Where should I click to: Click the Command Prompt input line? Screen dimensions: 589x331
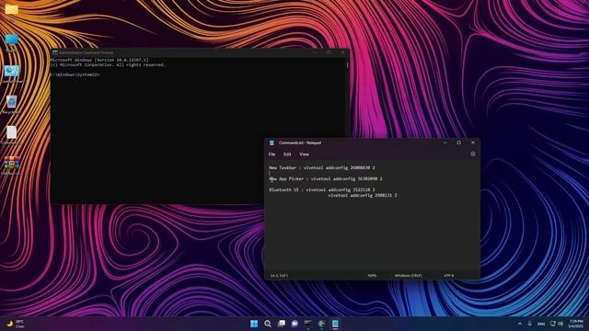point(75,74)
